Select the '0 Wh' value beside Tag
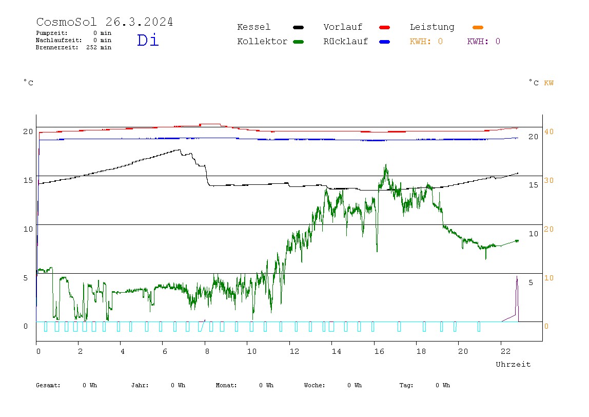This screenshot has height=417, width=589. 443,385
